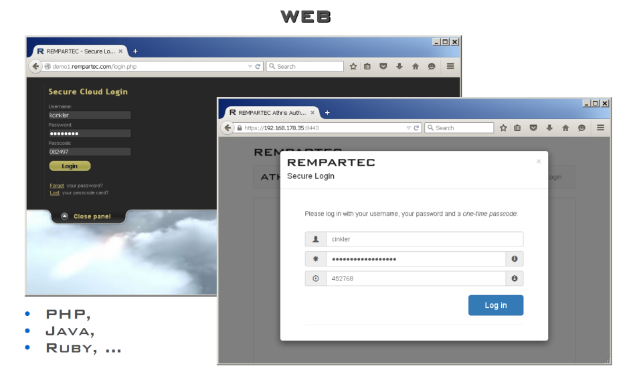Screen dimensions: 629x368
Task: Click the username field containing cinkler
Action: point(424,239)
